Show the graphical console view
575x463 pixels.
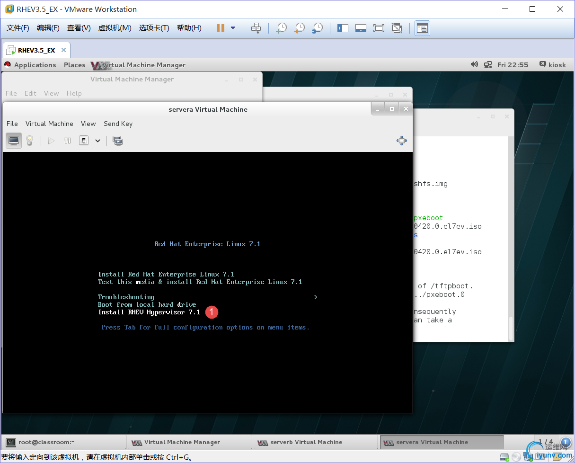click(x=14, y=141)
